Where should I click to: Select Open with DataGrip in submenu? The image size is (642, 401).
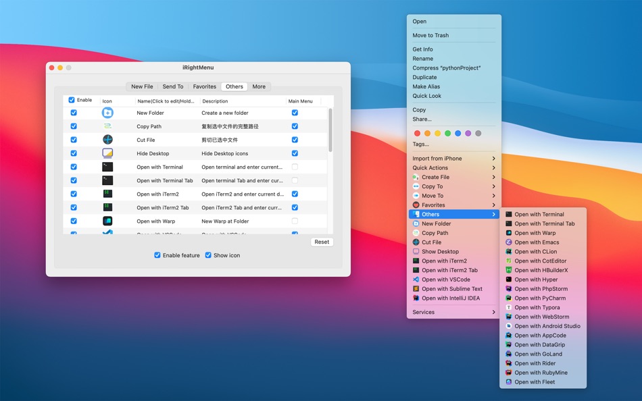(x=543, y=344)
